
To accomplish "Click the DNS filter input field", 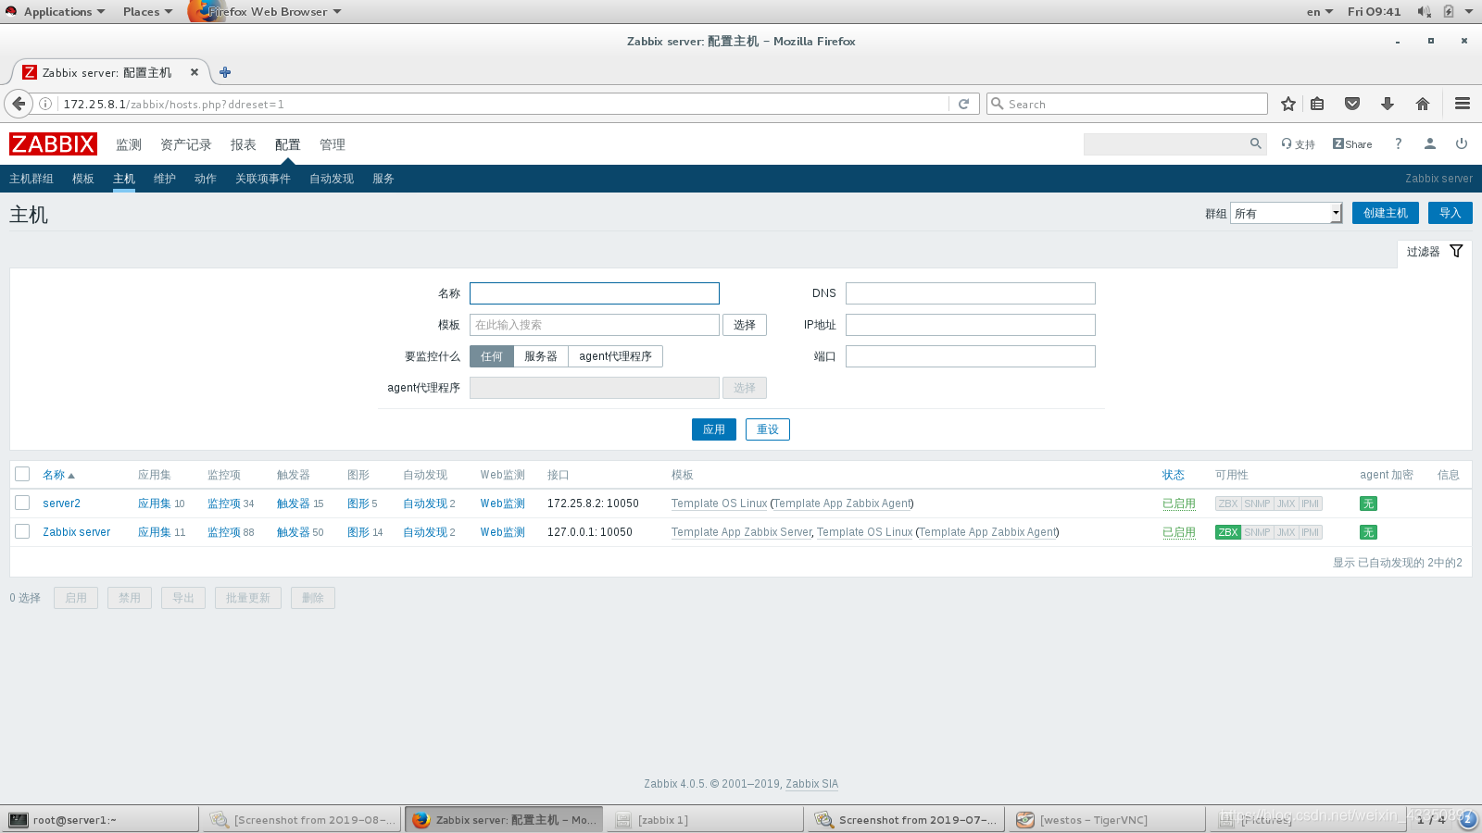I will 971,293.
